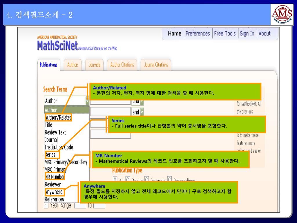Select the Journals publication type radio button

(146, 179)
